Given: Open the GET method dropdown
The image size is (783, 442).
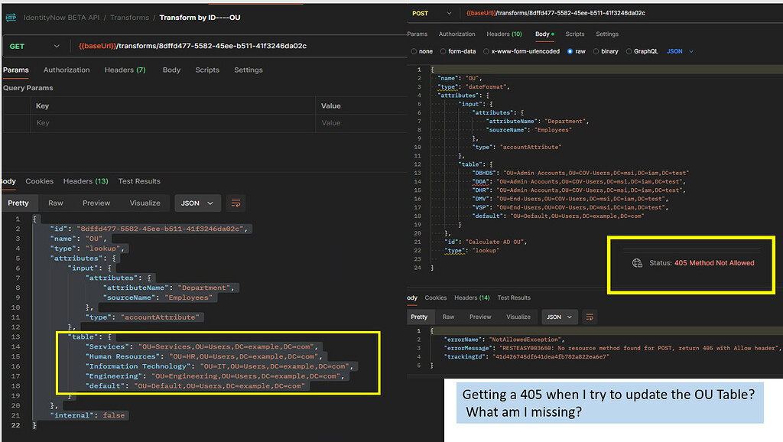Looking at the screenshot, I should (x=34, y=47).
